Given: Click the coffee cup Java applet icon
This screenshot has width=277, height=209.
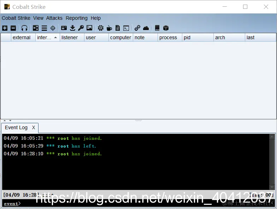Looking at the screenshot, I should point(109,28).
